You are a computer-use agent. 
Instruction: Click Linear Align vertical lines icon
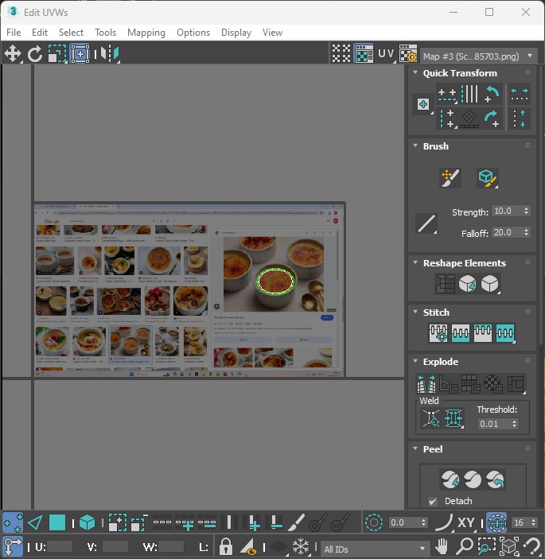(x=469, y=95)
